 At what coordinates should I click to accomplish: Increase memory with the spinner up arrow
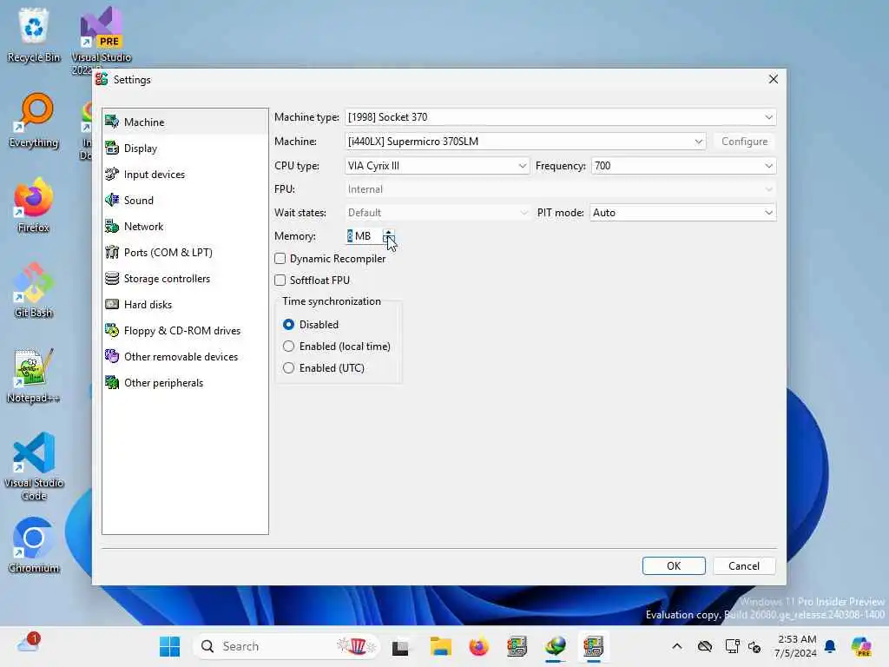click(x=388, y=232)
